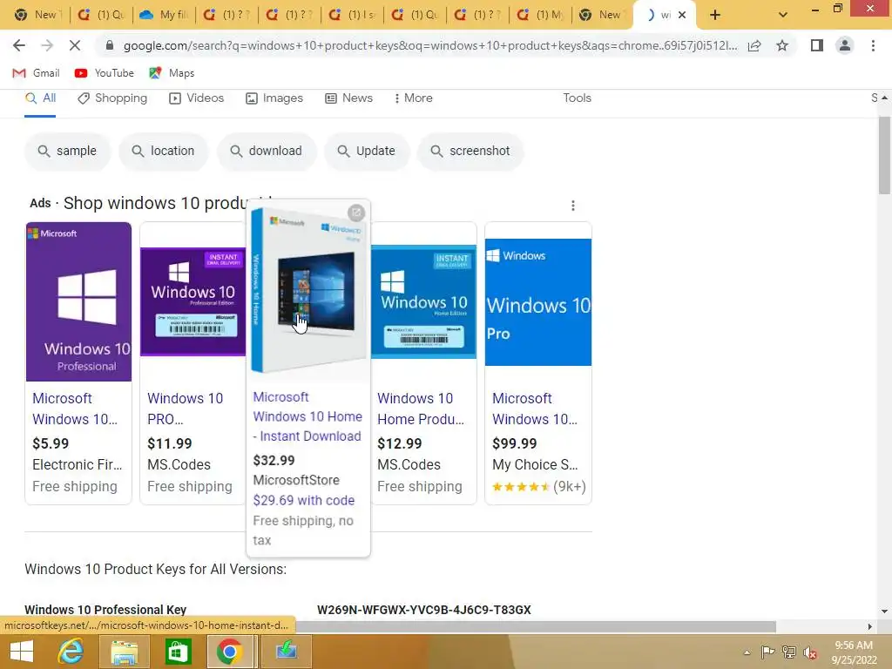Click the '$29.69 with code' offer

pyautogui.click(x=304, y=501)
